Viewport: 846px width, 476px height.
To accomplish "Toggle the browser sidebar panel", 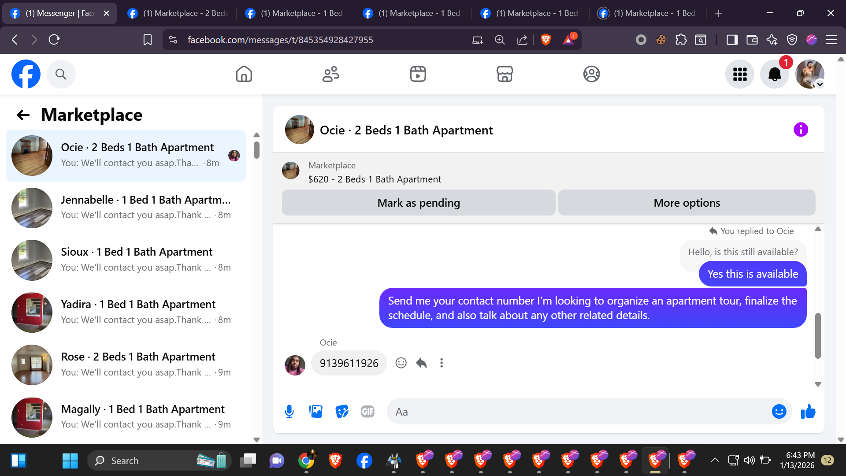I will (x=732, y=40).
